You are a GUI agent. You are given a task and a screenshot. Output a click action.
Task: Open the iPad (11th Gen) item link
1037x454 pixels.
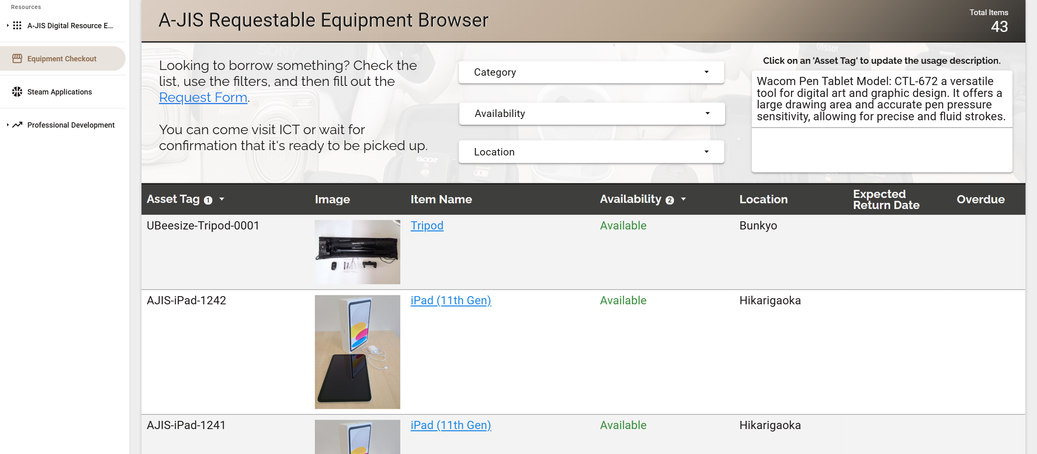450,300
